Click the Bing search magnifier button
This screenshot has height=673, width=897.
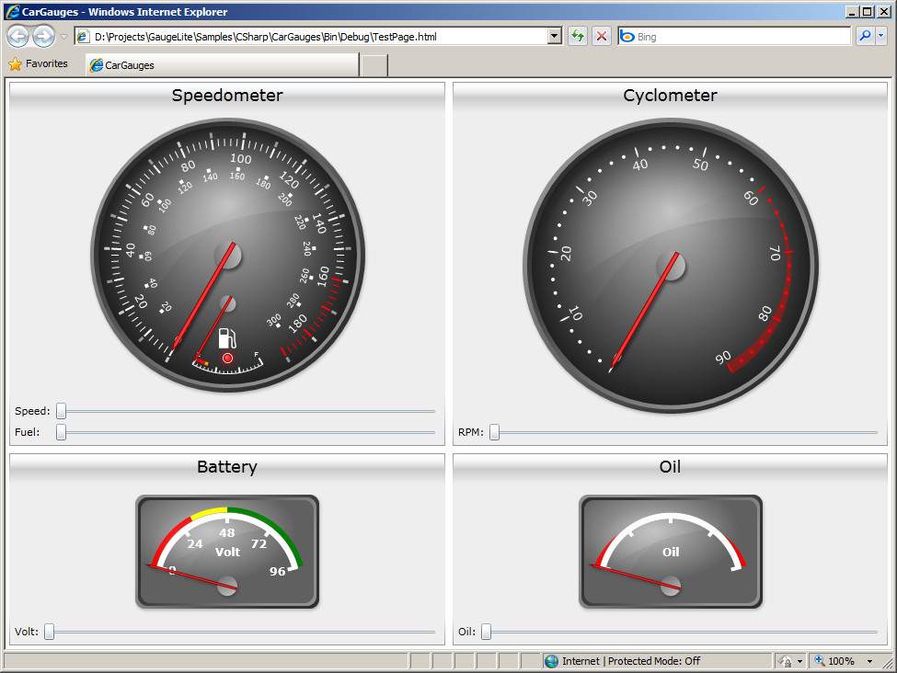(x=865, y=36)
